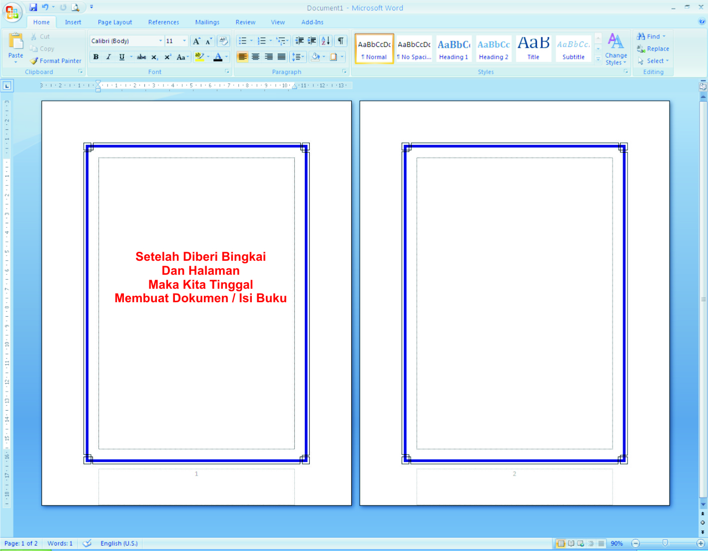Go to the previous page via double-arrow
708x551 pixels.
pos(703,514)
